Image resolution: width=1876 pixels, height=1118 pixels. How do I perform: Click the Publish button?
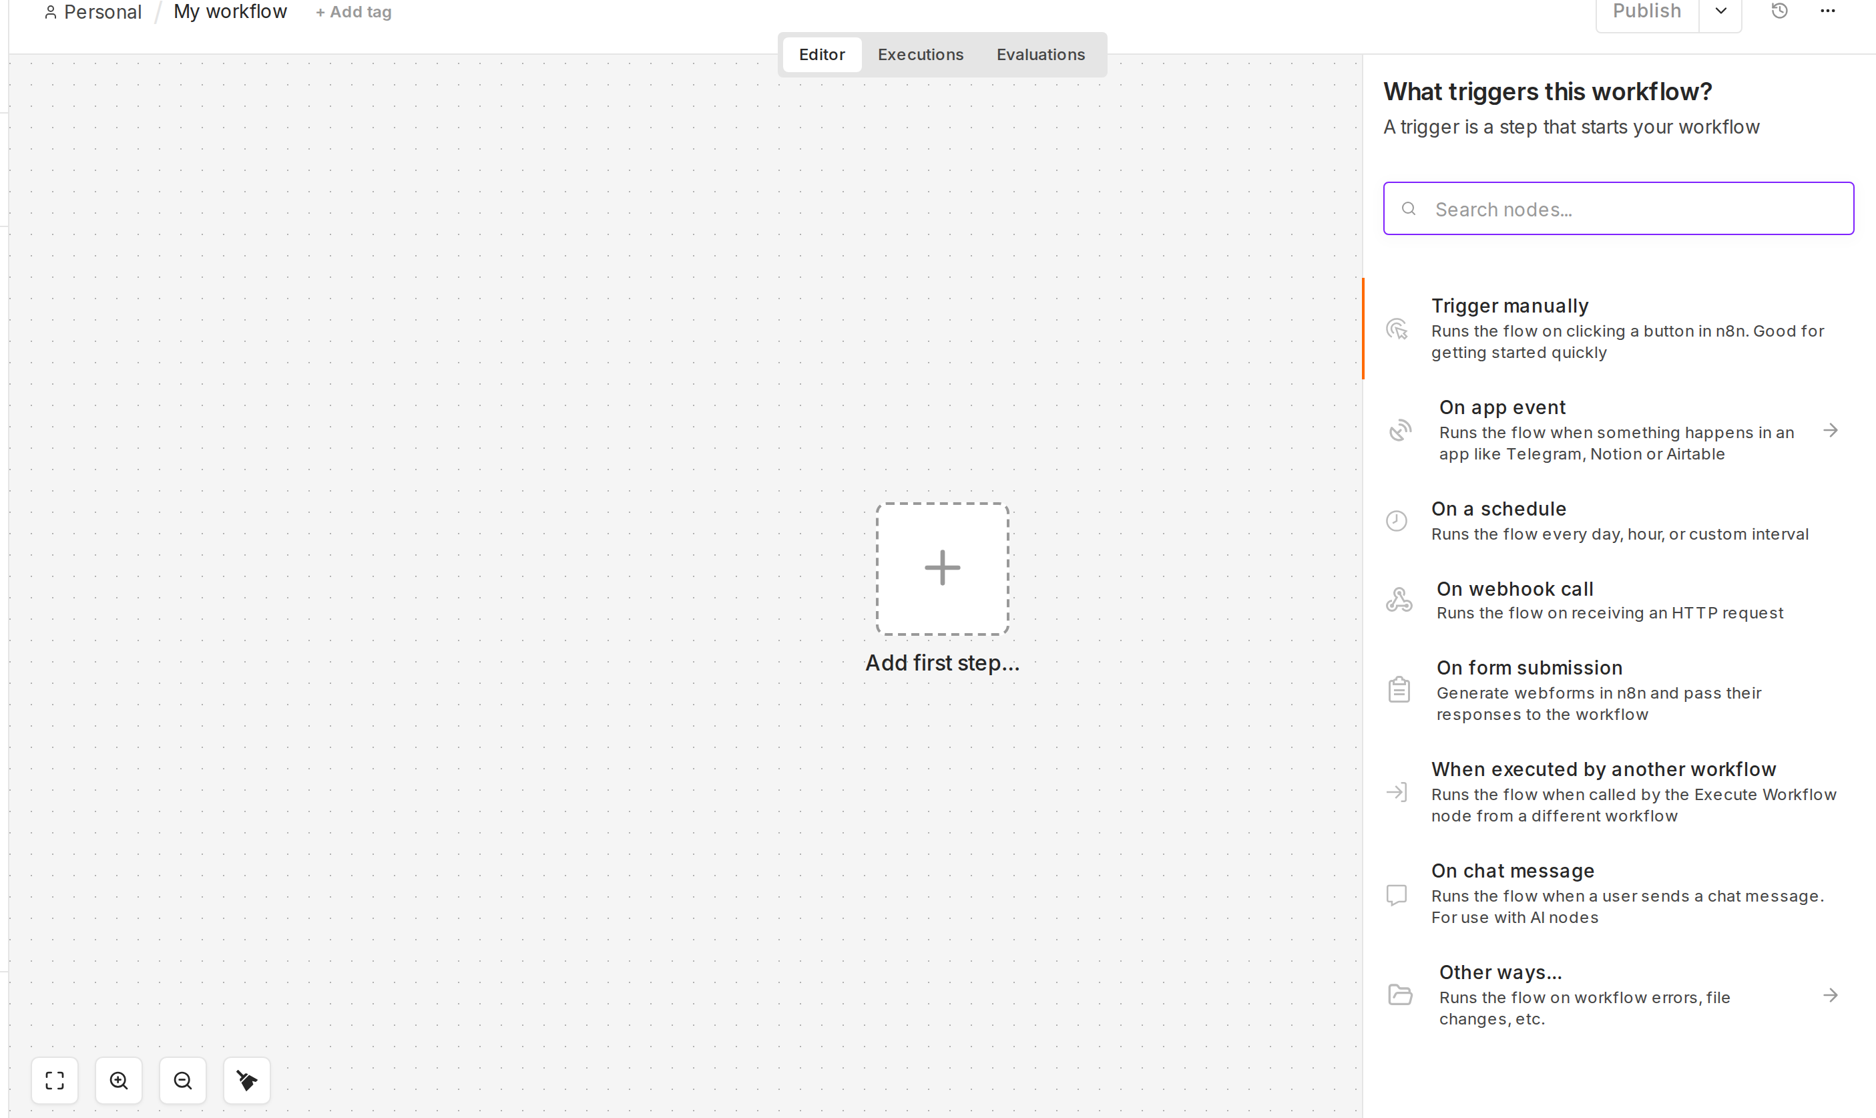tap(1647, 11)
